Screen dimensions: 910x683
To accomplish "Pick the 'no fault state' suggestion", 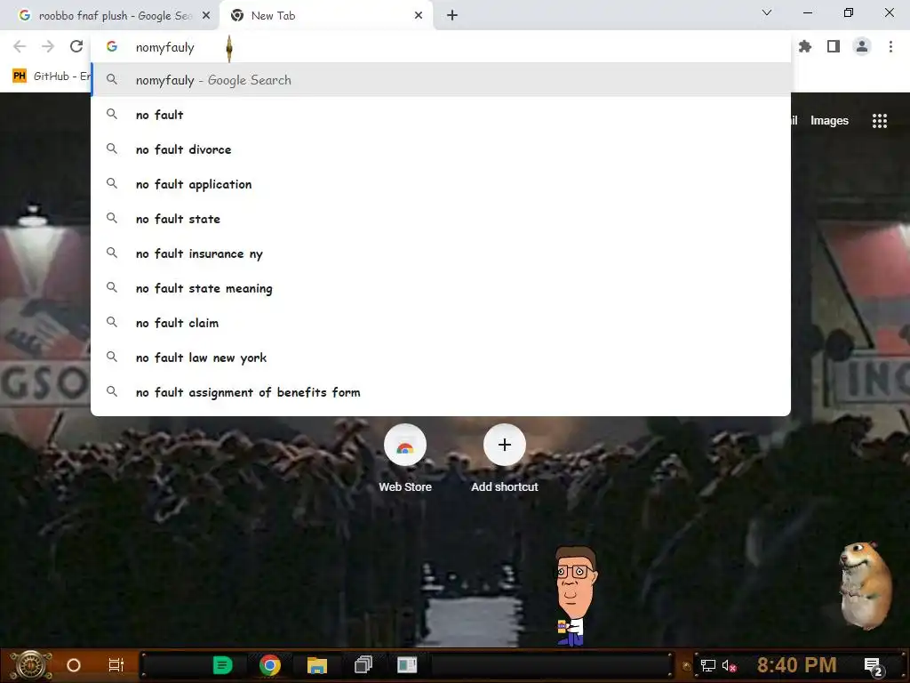I will click(441, 219).
